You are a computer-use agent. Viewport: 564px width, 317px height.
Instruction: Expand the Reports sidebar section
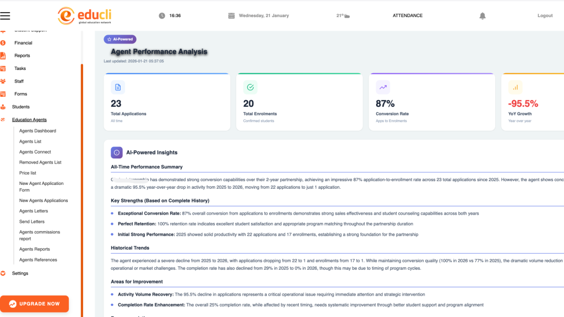click(22, 56)
